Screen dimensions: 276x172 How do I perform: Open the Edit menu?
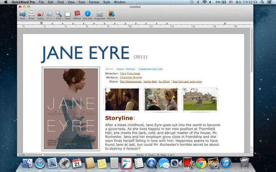[x=50, y=2]
